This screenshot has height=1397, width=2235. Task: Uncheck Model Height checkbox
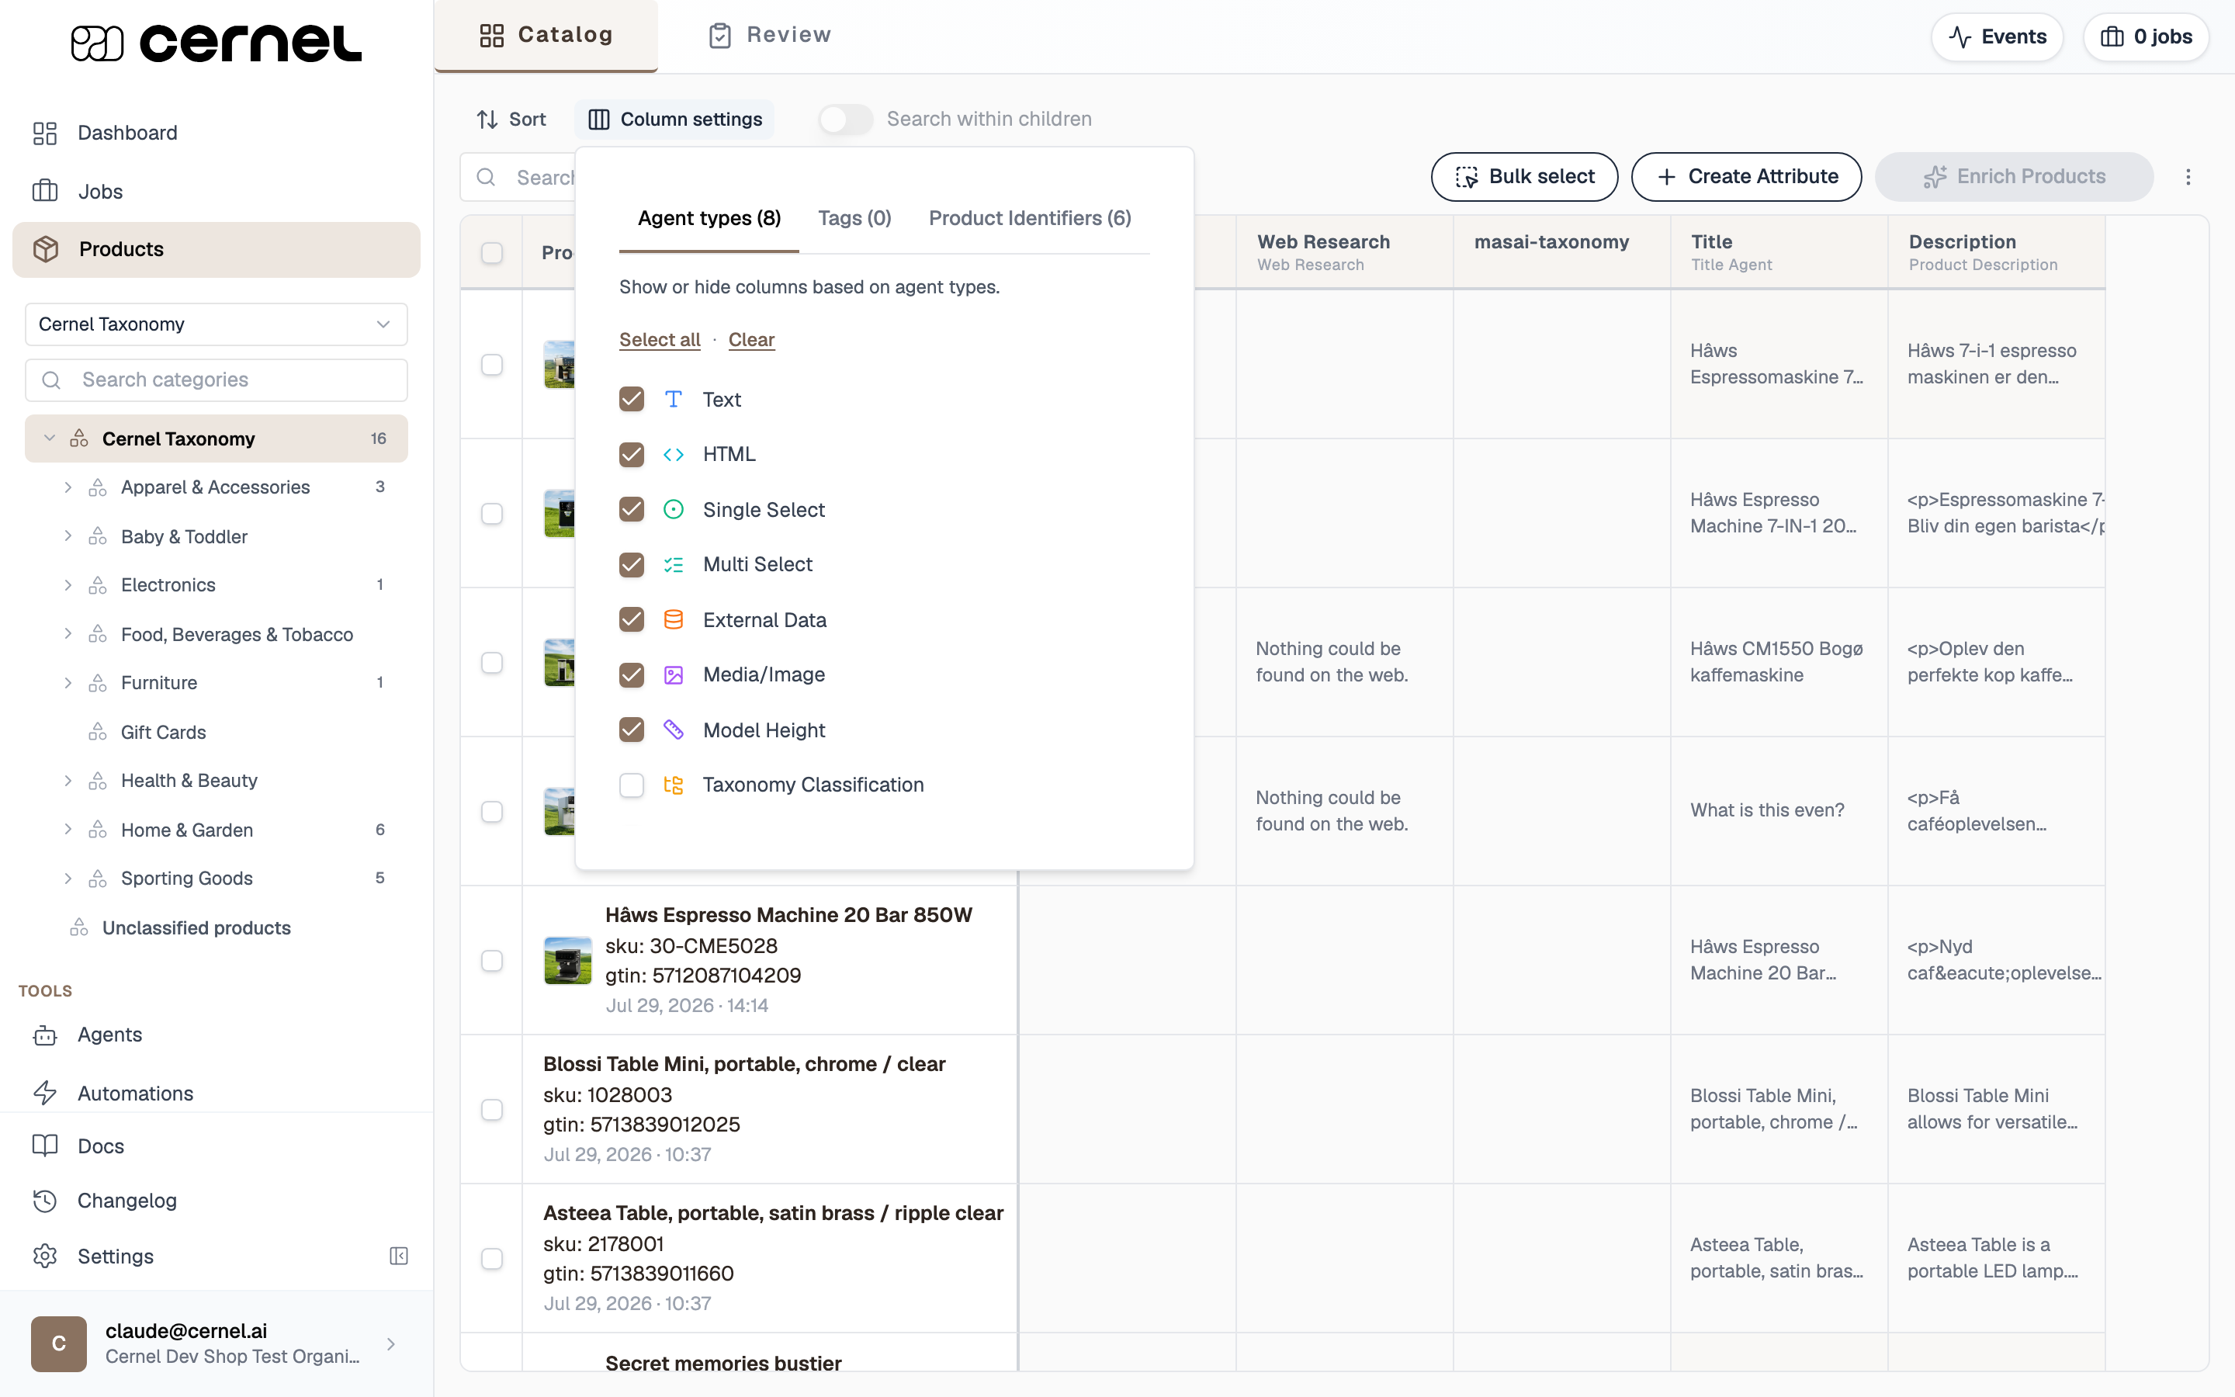[x=632, y=730]
